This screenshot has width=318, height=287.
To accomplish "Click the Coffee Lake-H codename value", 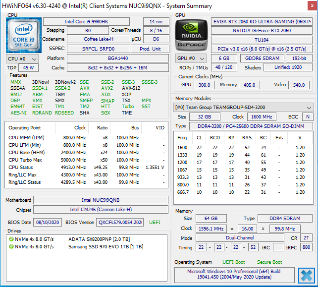I will (x=99, y=39).
